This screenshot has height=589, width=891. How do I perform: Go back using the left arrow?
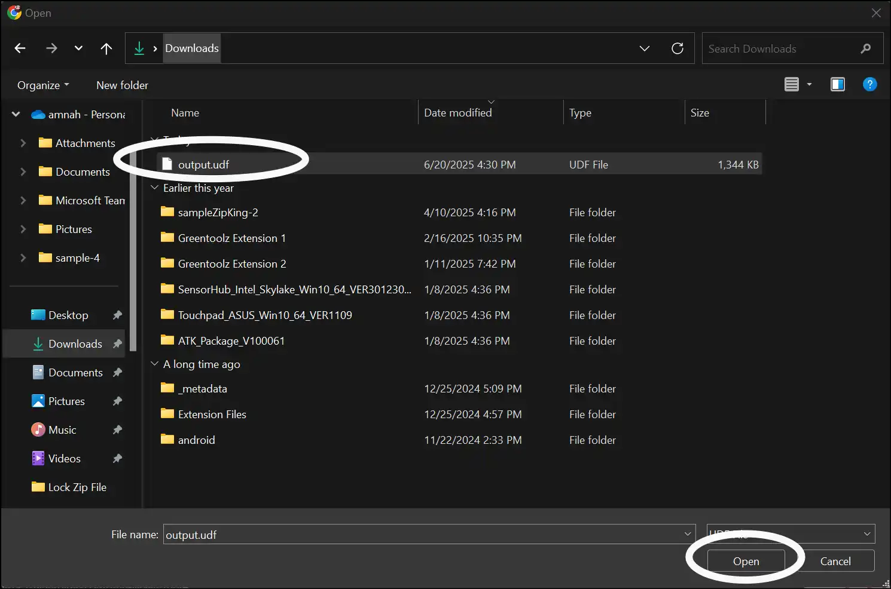20,48
